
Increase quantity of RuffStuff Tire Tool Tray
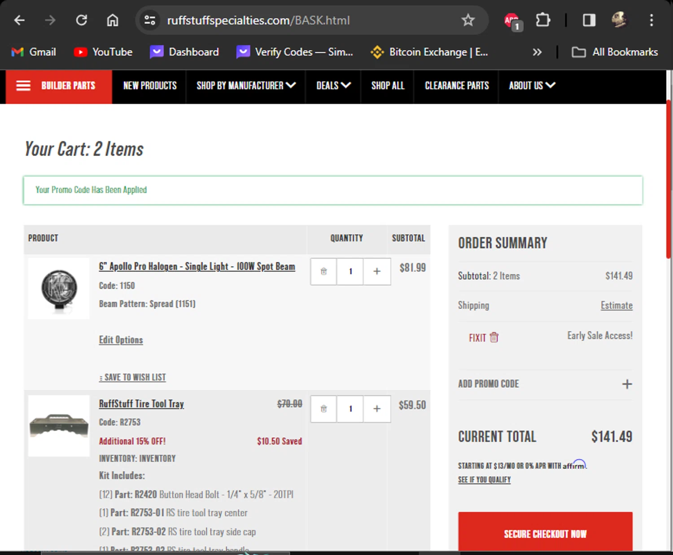pos(377,409)
